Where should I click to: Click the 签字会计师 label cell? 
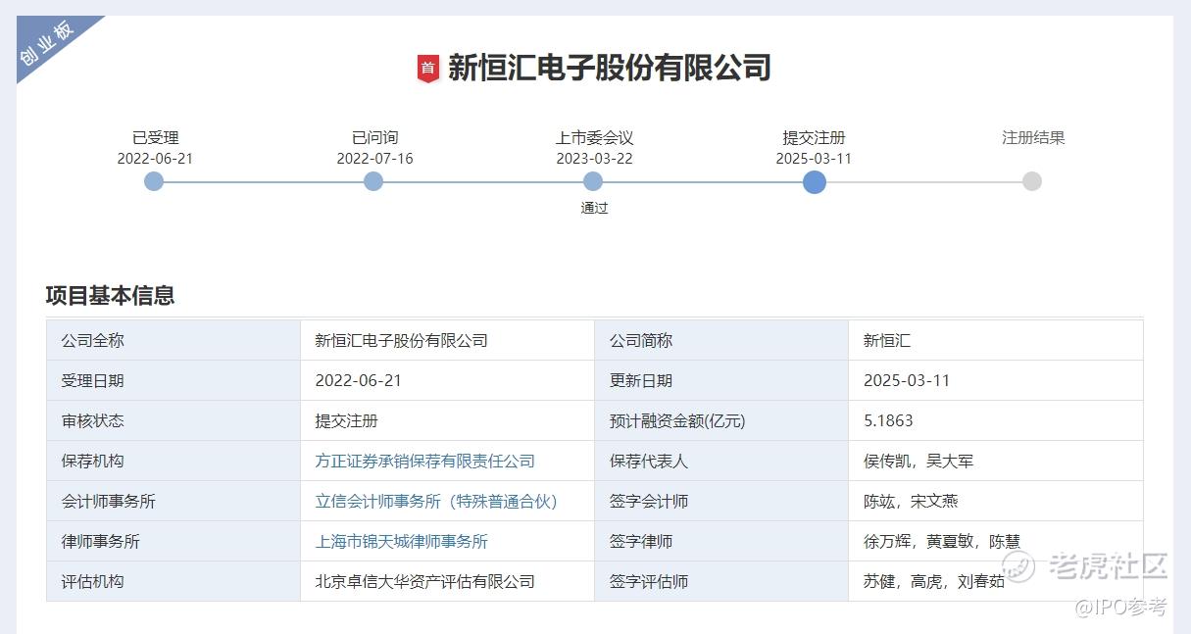721,501
